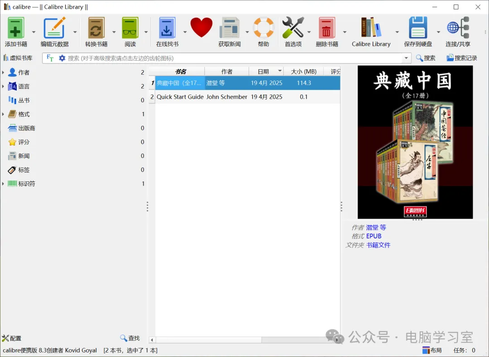Viewport: 489px width, 357px height.
Task: Click the EPUB format link
Action: (x=374, y=236)
